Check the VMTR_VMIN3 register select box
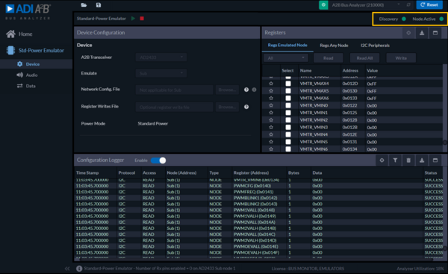Screen dimensions: 448x274 [288, 127]
